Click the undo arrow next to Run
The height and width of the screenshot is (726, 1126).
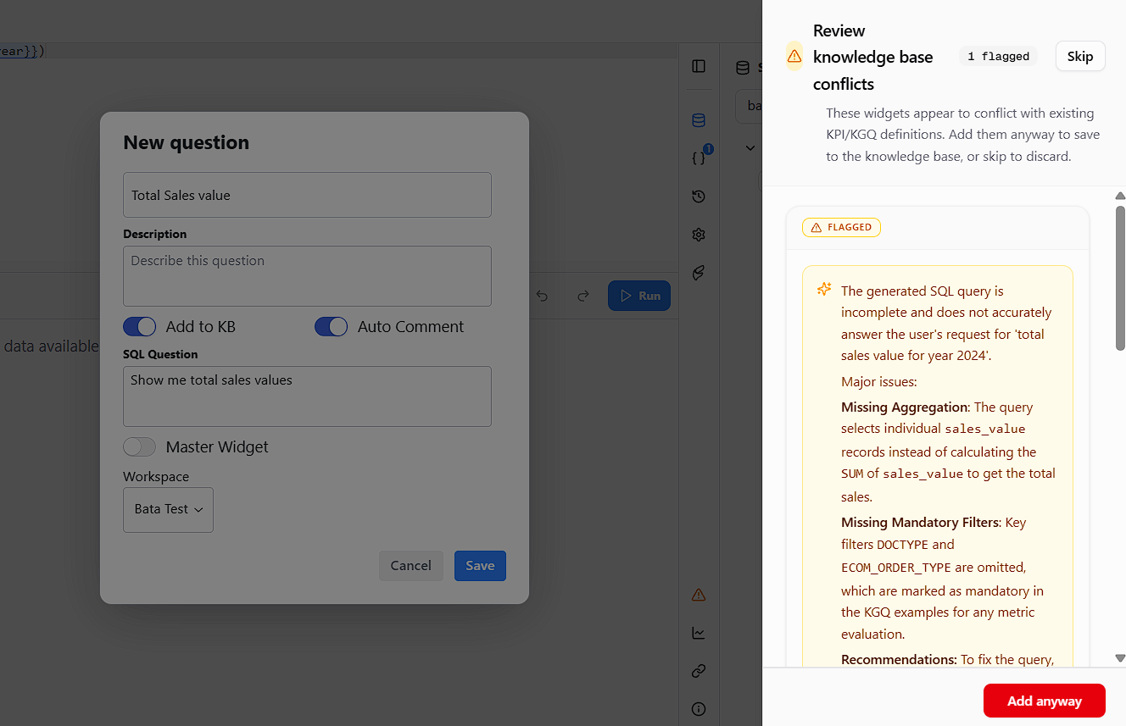(x=542, y=296)
